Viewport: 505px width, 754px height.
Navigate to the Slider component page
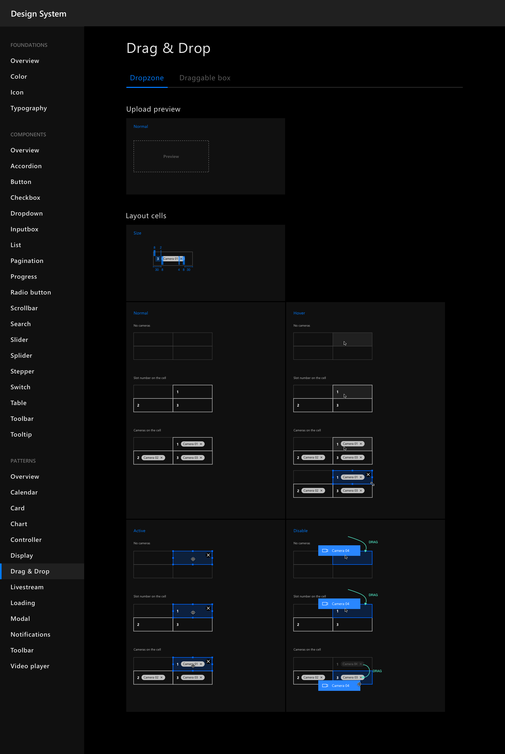coord(19,339)
